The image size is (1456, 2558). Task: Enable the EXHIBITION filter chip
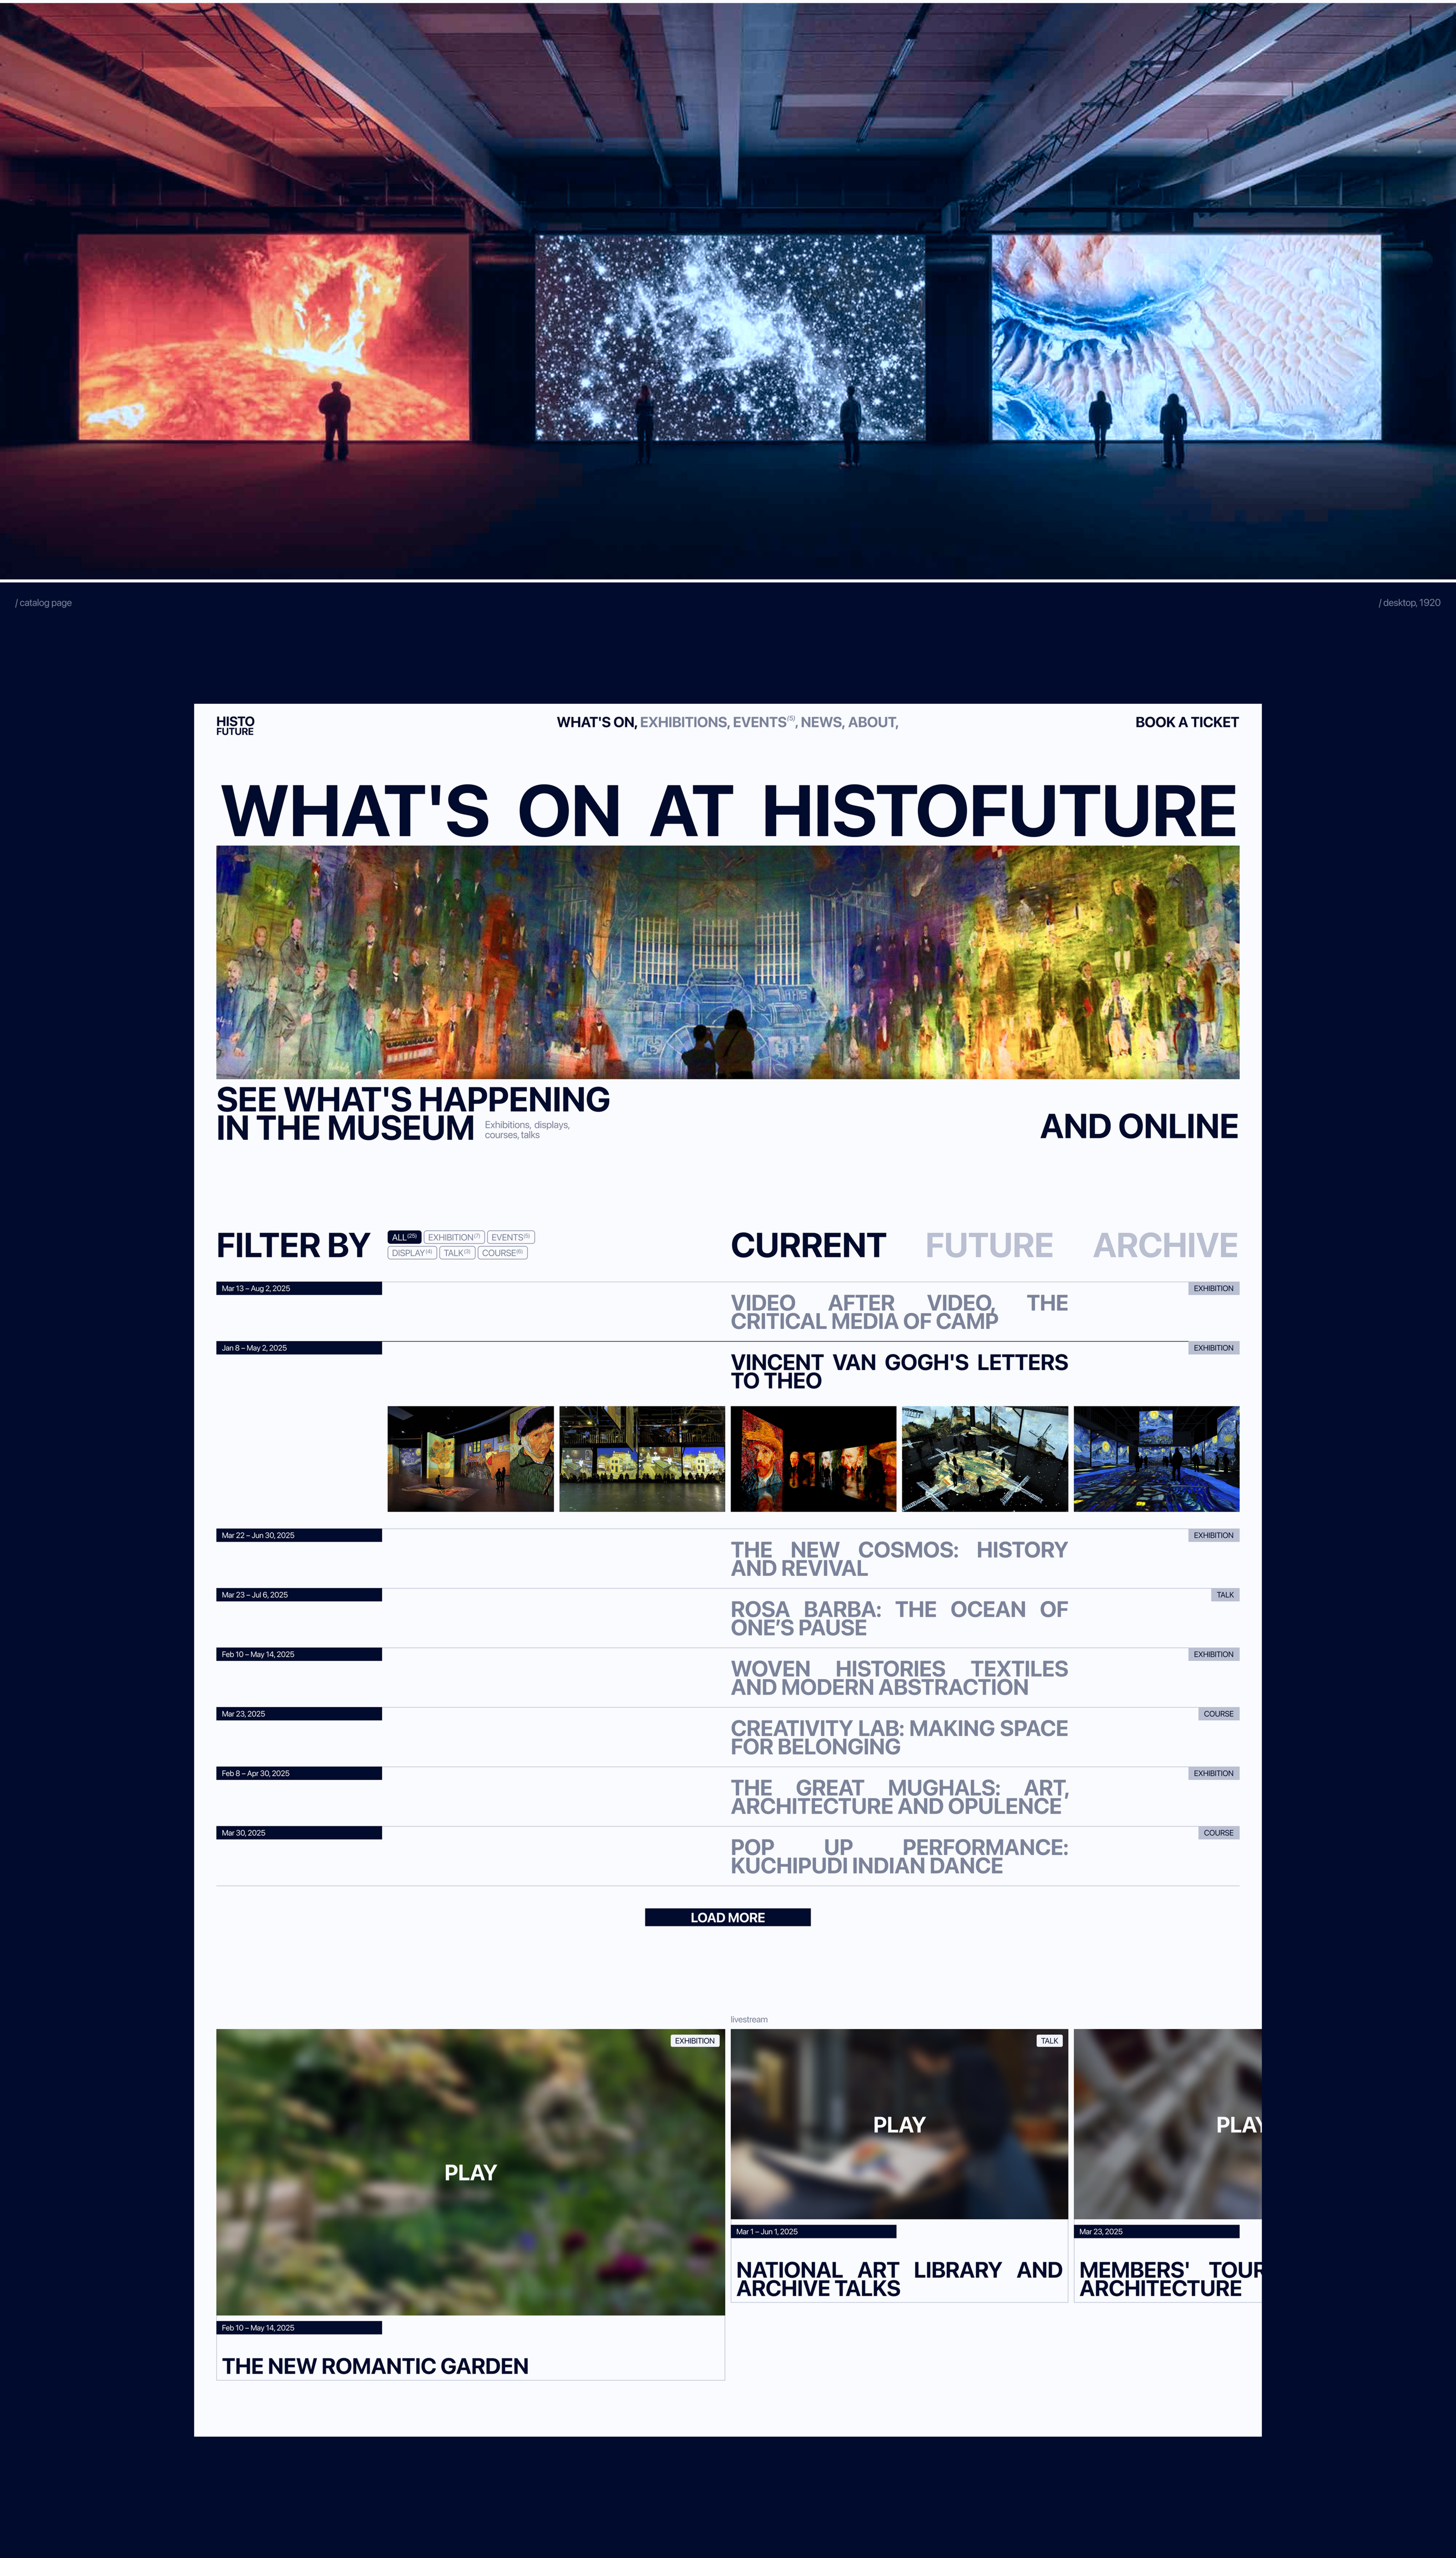point(454,1237)
